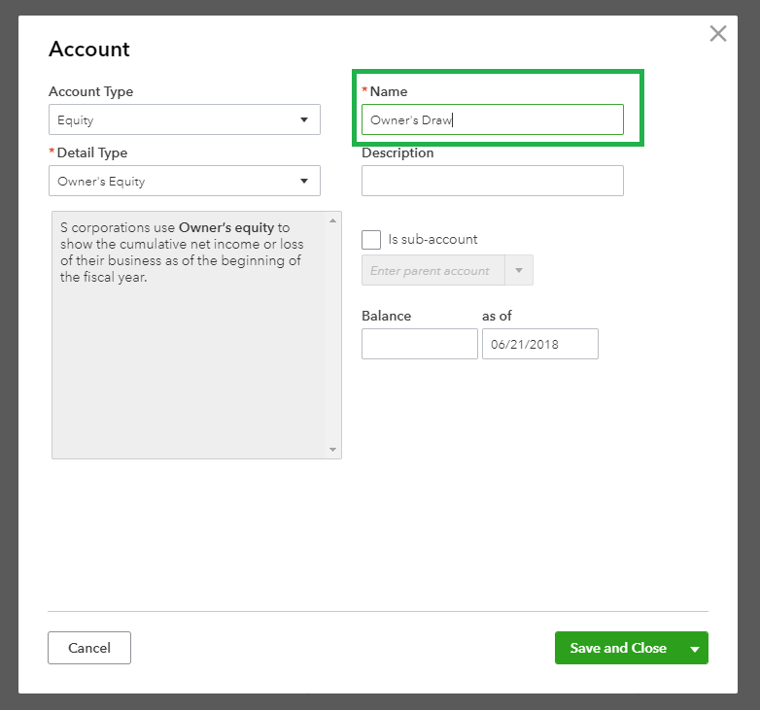The height and width of the screenshot is (710, 760).
Task: Open the arrow beside Save and Close
Action: [x=695, y=649]
